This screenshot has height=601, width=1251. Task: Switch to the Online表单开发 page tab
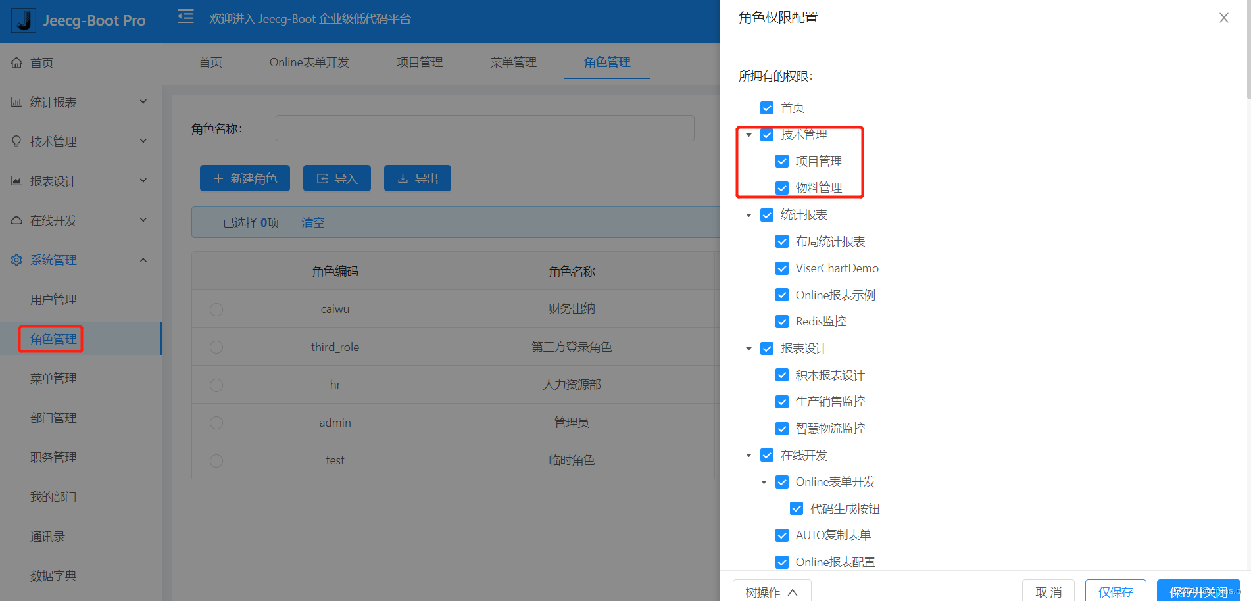click(x=309, y=62)
